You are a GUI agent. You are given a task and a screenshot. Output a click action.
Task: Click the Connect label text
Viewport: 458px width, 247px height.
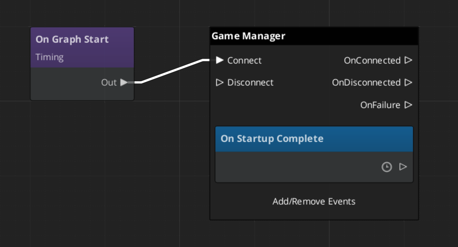point(244,61)
